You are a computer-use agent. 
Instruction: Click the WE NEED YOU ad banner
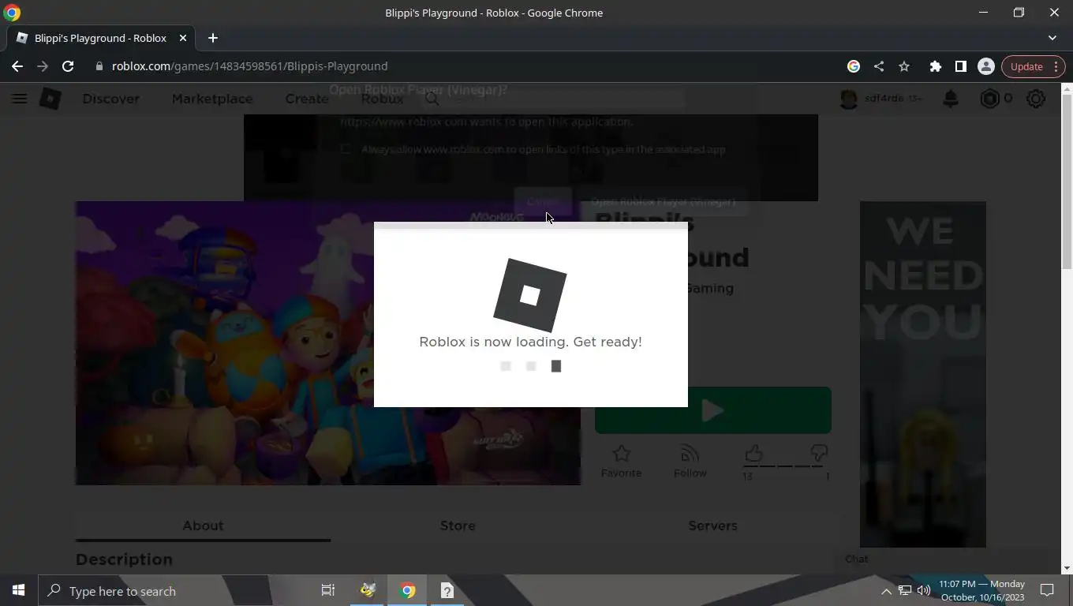click(923, 374)
